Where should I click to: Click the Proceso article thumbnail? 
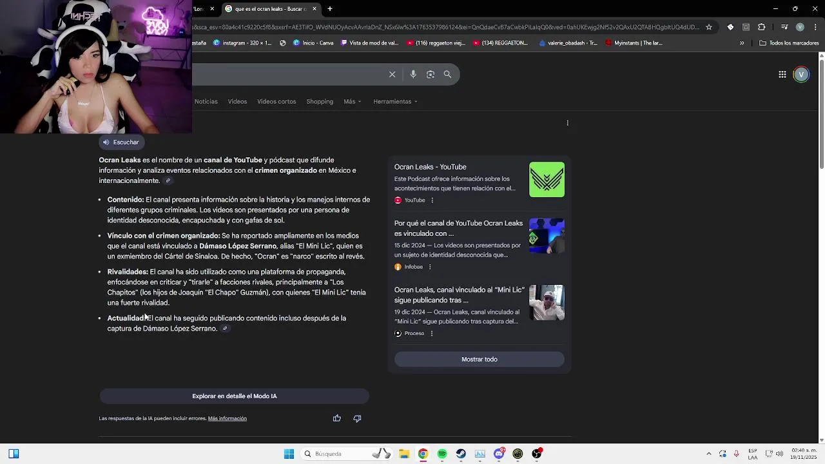[x=547, y=302]
